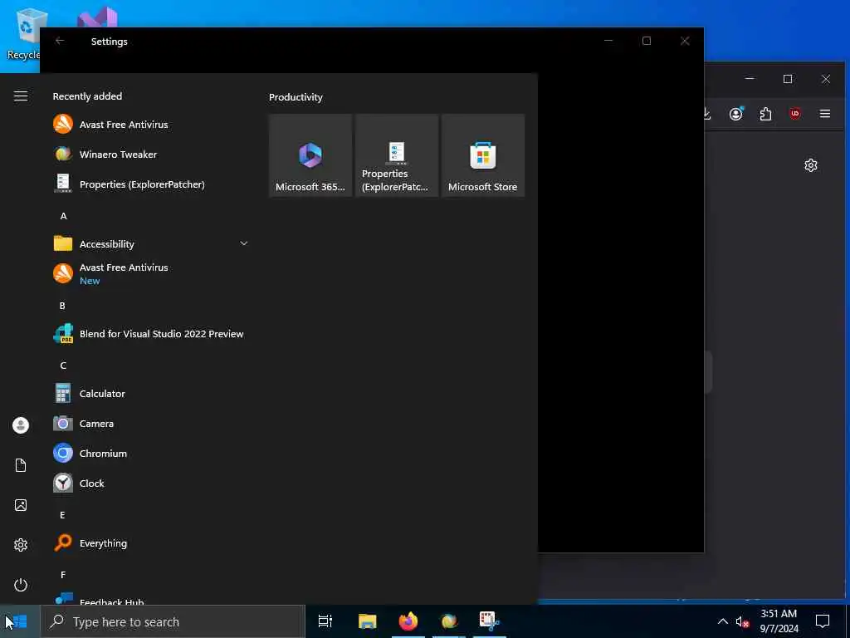Launch Chromium from the app list
This screenshot has width=850, height=638.
coord(151,453)
